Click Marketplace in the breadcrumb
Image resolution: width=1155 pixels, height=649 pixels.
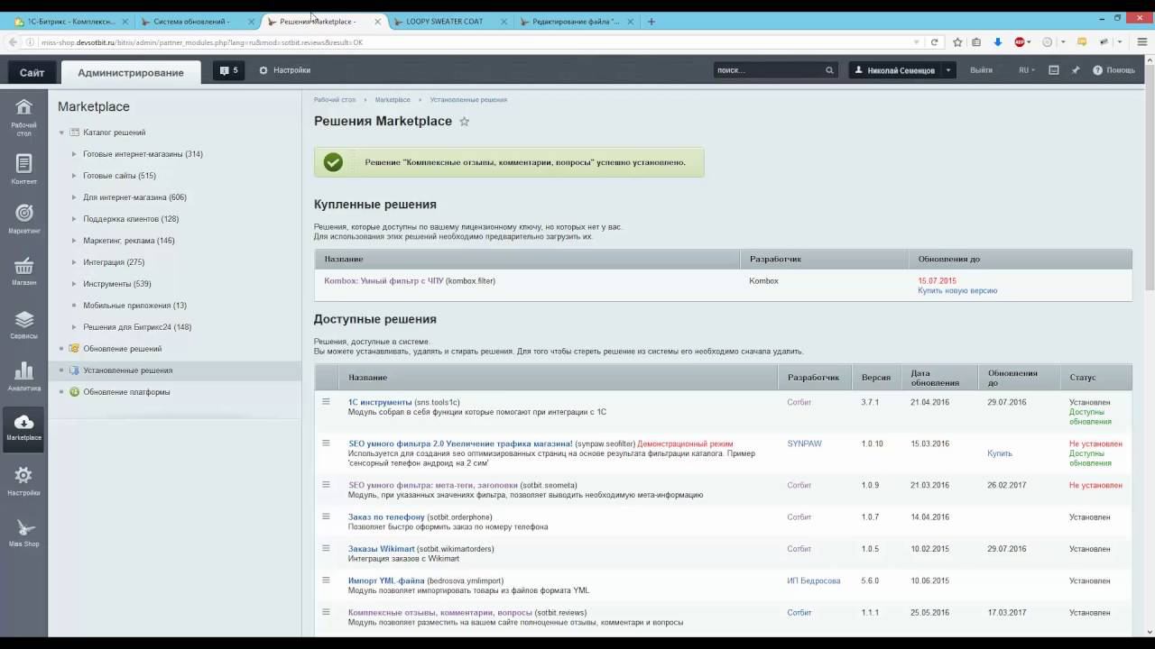point(393,100)
